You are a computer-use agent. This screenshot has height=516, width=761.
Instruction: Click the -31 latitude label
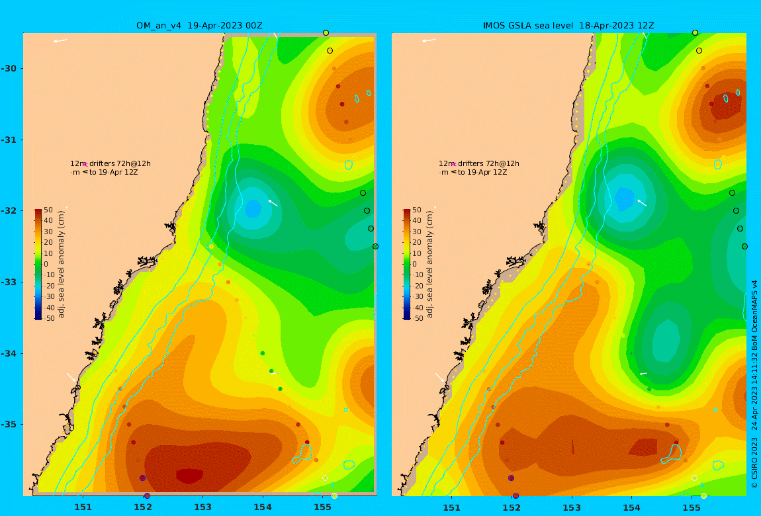(8, 140)
